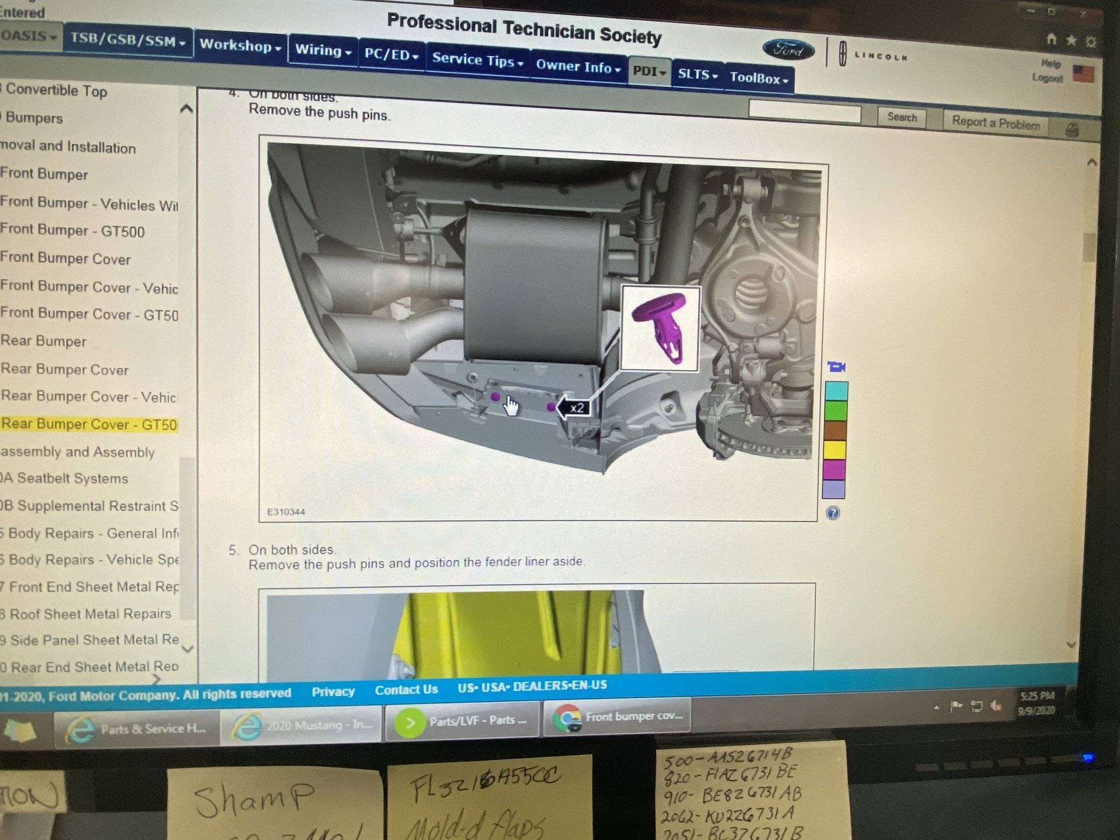Screen dimensions: 1120x840
Task: Click the Logout link
Action: pyautogui.click(x=1047, y=78)
